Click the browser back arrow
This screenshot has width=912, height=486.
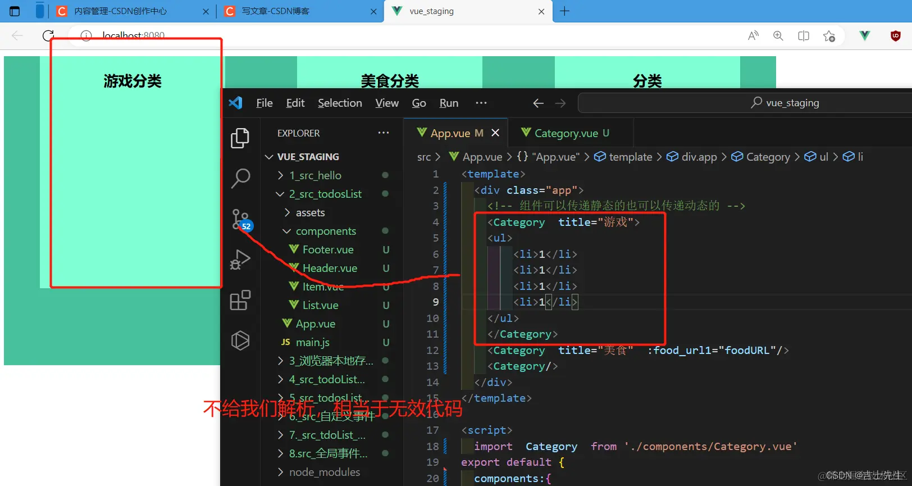point(17,35)
